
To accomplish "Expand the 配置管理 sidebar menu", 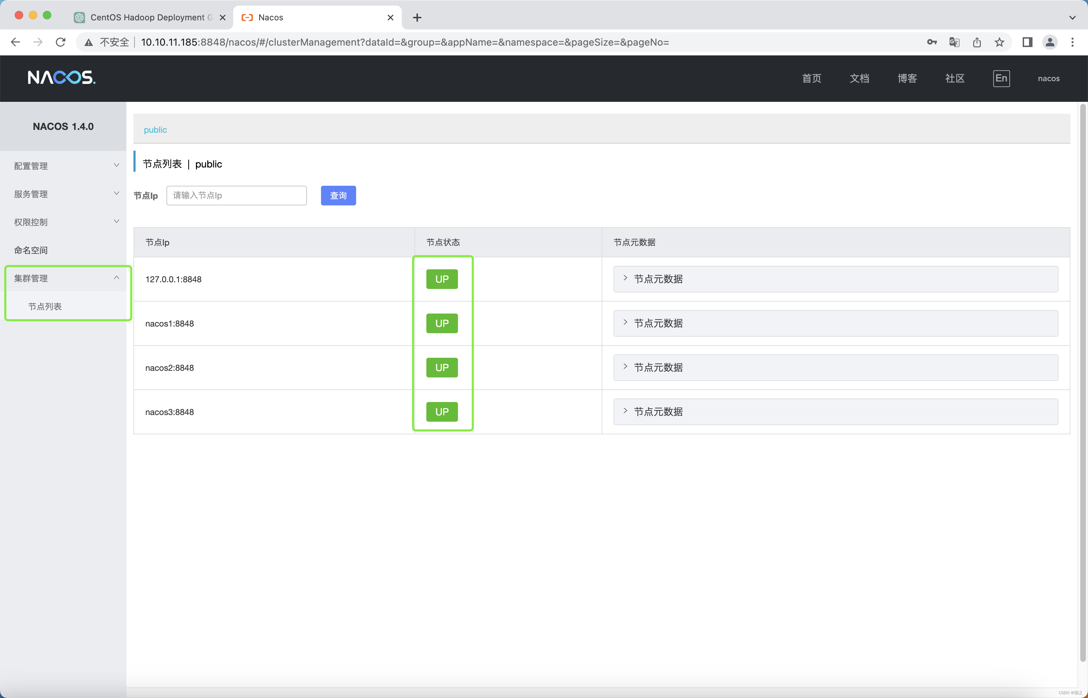I will pyautogui.click(x=63, y=166).
